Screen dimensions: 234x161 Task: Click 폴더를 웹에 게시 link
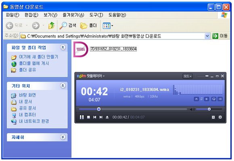(x=34, y=63)
